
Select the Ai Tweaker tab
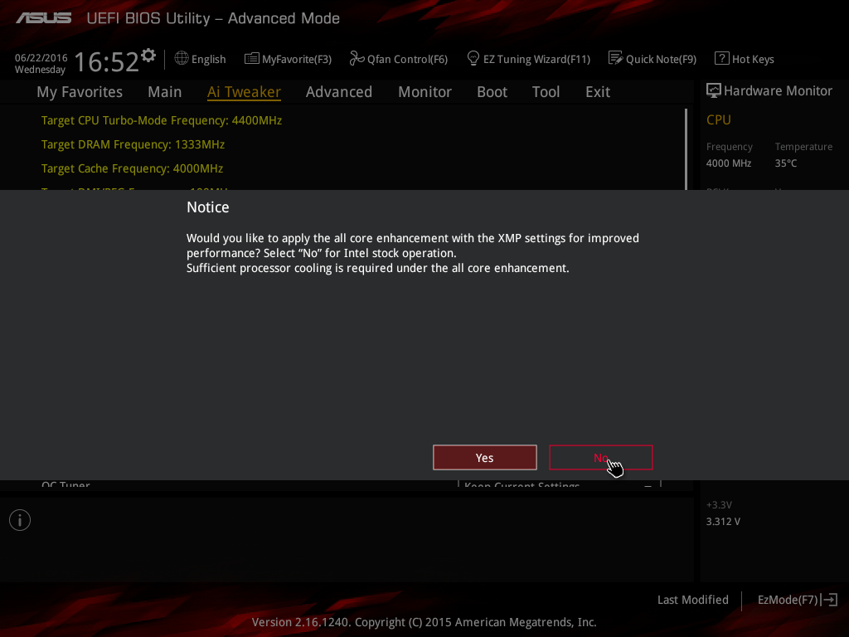tap(244, 92)
